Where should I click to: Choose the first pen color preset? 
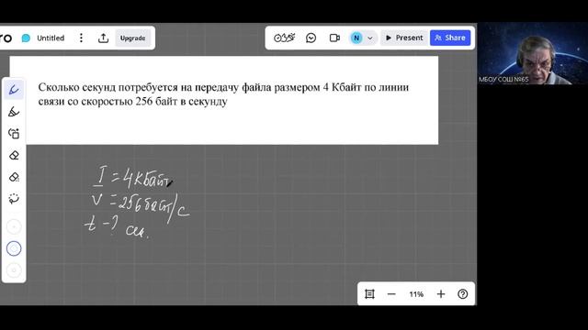point(14,226)
